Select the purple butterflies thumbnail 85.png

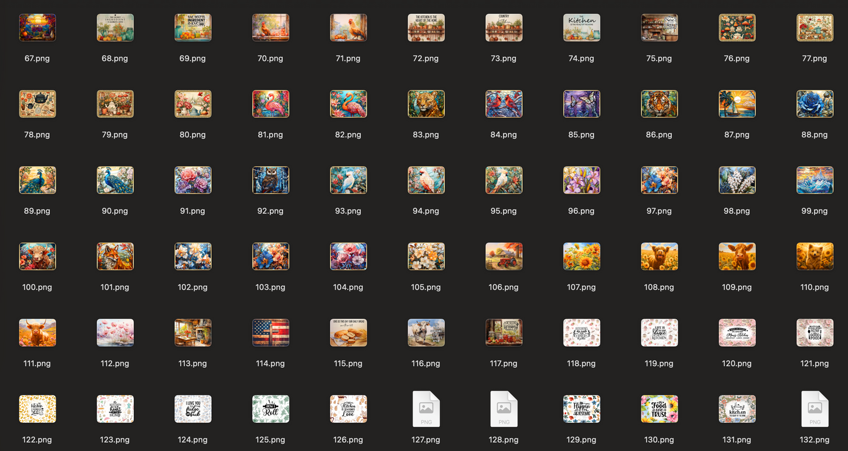pos(582,104)
